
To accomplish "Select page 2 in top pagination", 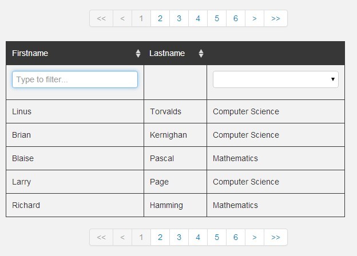I will [x=160, y=18].
